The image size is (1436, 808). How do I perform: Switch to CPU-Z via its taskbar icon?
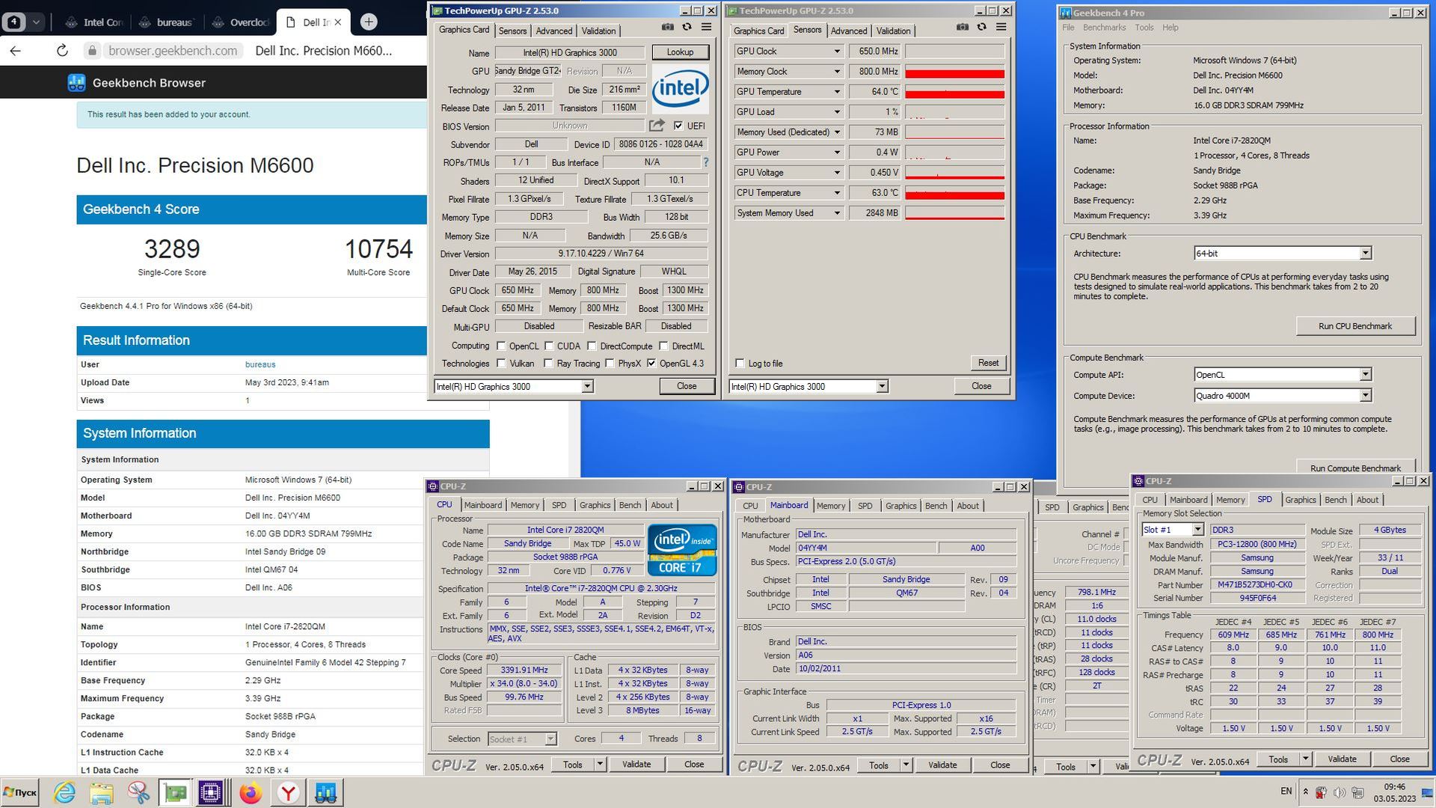tap(212, 792)
